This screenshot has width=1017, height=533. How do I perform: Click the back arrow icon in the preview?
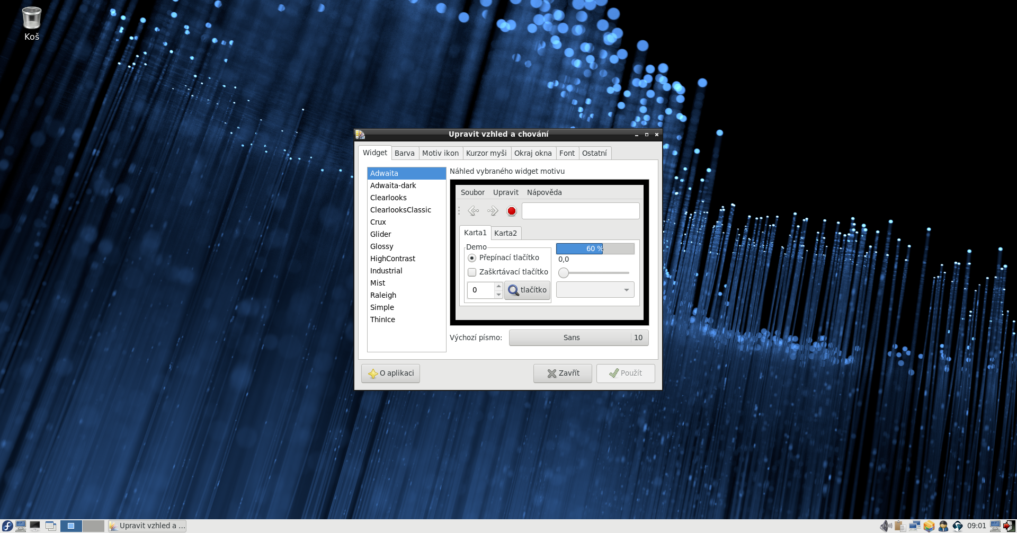click(474, 211)
